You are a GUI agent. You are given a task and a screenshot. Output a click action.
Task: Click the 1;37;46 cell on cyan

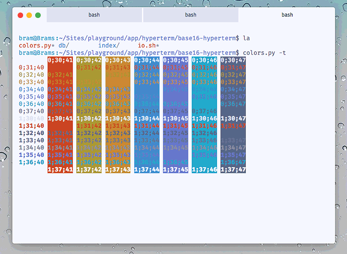pyautogui.click(x=204, y=169)
